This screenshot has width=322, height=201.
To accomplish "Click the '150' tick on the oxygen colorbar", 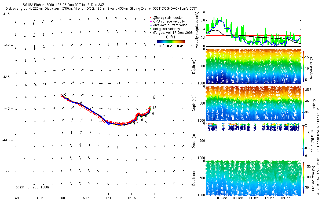I will click(x=309, y=167).
